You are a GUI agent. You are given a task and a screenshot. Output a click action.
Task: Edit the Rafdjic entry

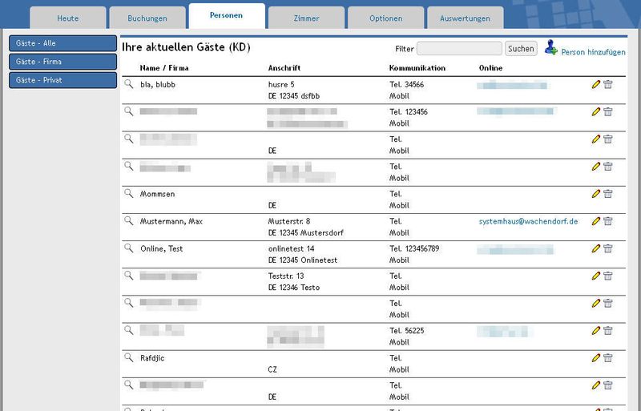pos(596,357)
